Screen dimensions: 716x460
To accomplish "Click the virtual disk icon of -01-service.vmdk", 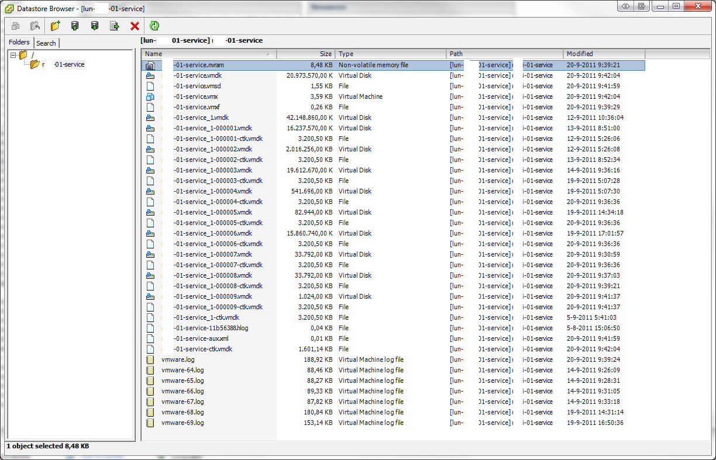I will pos(150,75).
